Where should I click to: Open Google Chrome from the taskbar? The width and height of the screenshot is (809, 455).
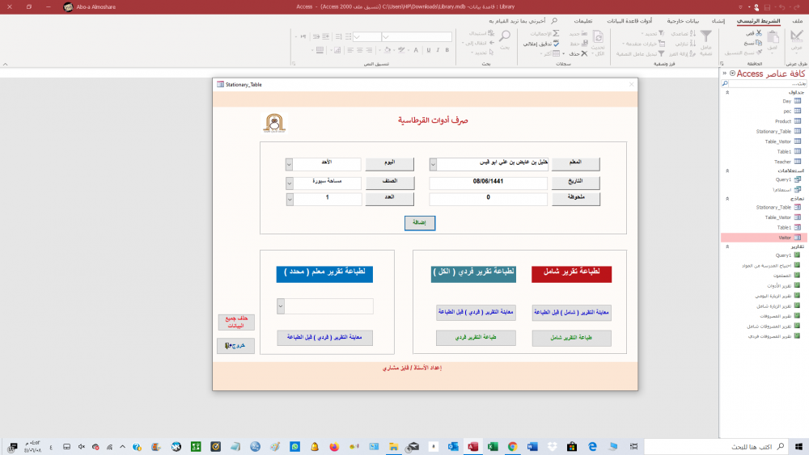point(512,447)
